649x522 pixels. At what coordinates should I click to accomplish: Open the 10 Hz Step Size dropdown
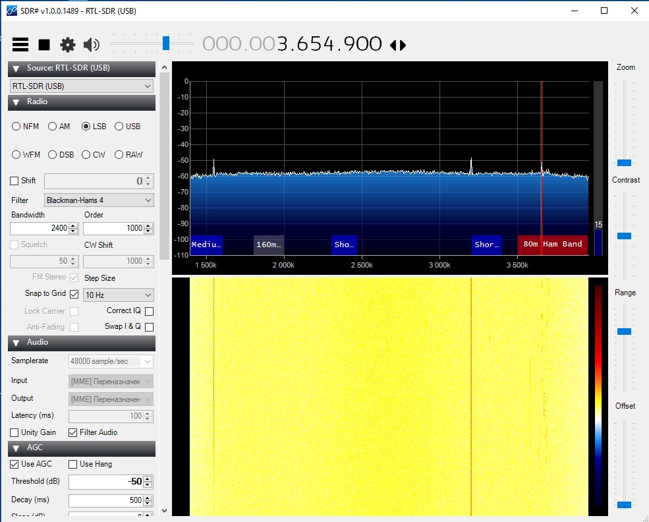click(119, 295)
